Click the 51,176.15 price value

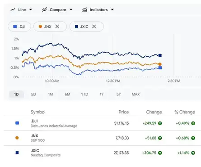click(122, 123)
